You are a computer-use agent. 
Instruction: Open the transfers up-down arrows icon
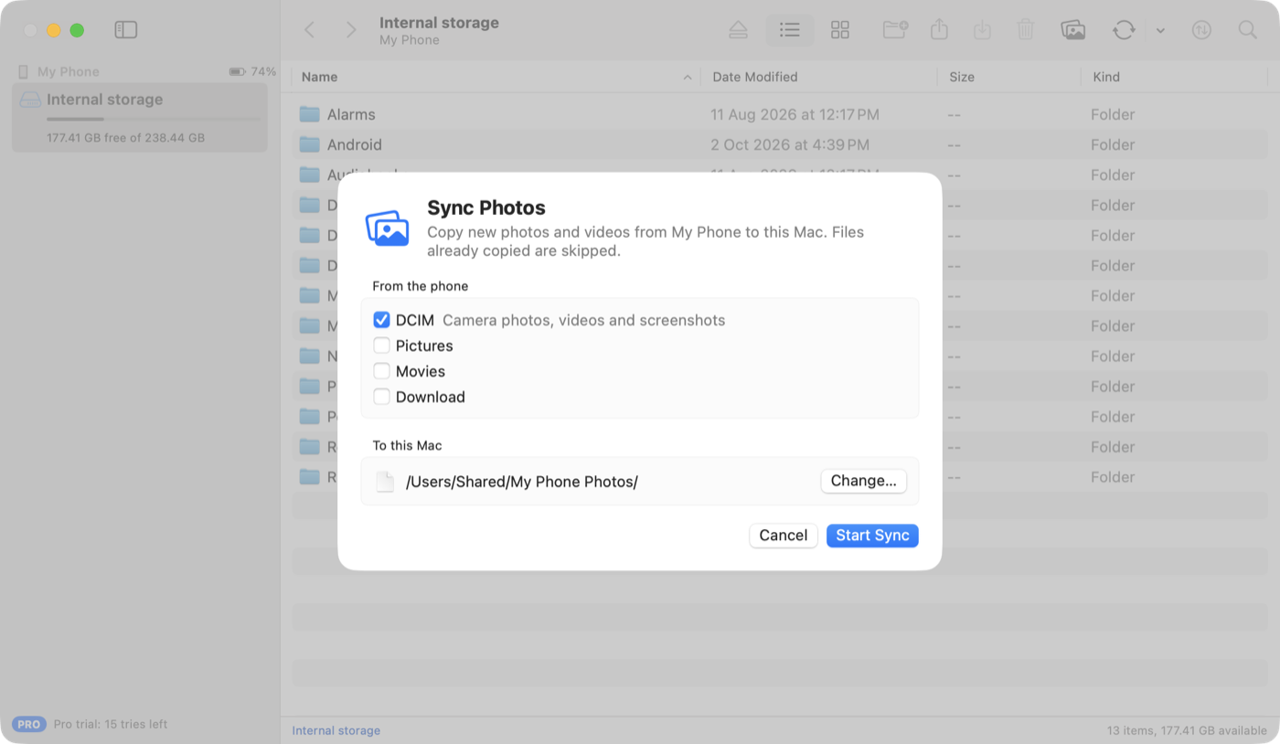click(x=1202, y=30)
